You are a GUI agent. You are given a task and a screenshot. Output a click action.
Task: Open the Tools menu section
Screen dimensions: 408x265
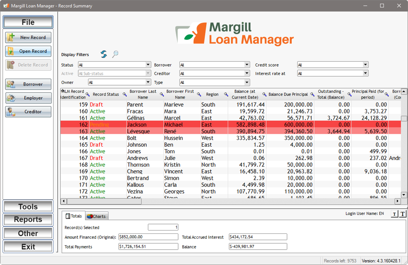[28, 206]
